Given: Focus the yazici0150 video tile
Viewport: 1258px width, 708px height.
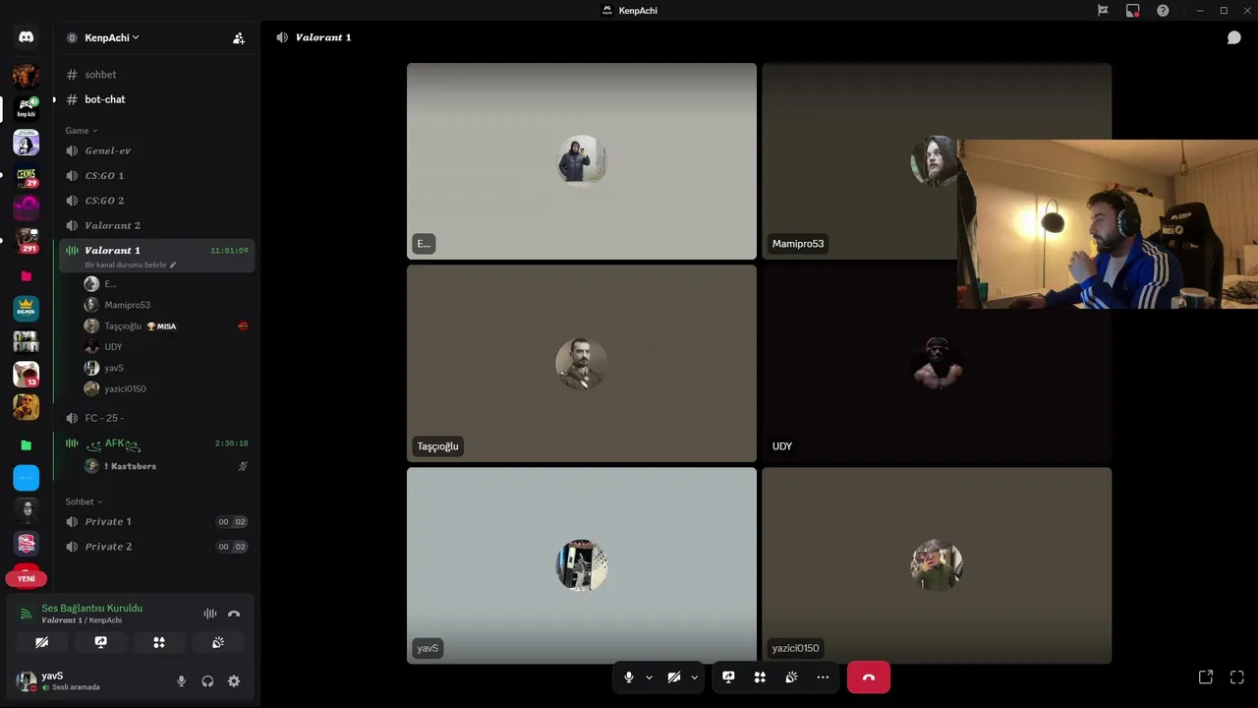Looking at the screenshot, I should [937, 565].
